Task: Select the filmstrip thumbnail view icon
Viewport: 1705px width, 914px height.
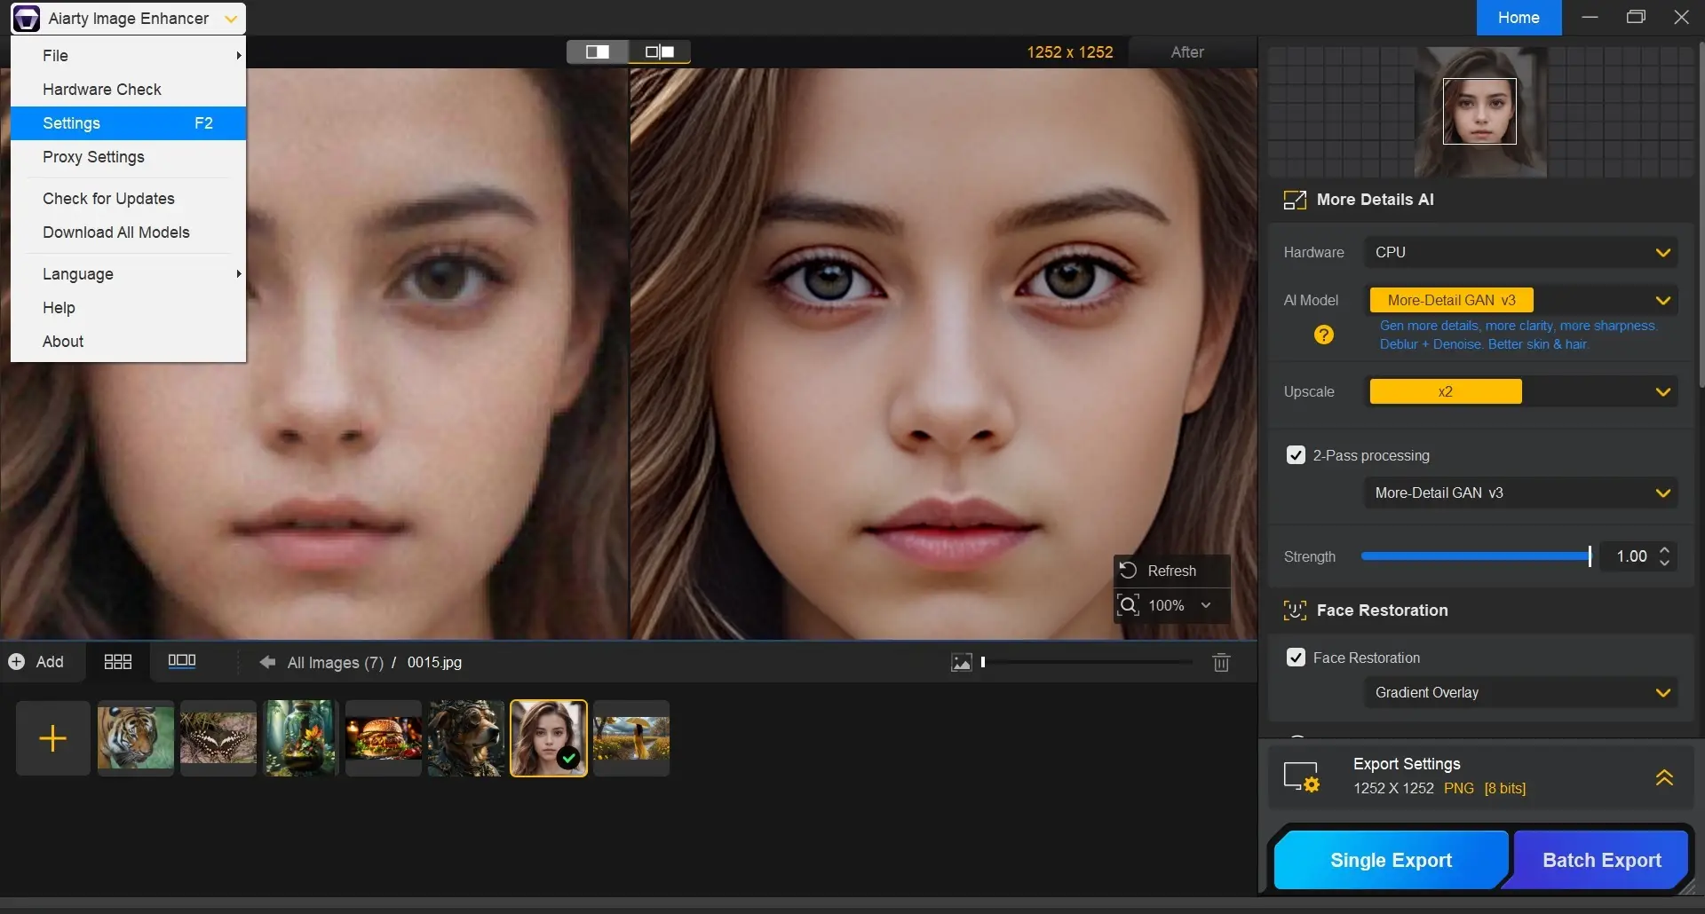Action: click(x=182, y=661)
